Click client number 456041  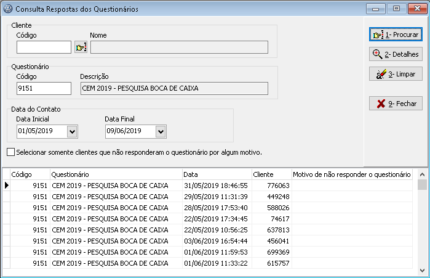pyautogui.click(x=278, y=241)
